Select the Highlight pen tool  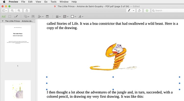tap(129, 11)
